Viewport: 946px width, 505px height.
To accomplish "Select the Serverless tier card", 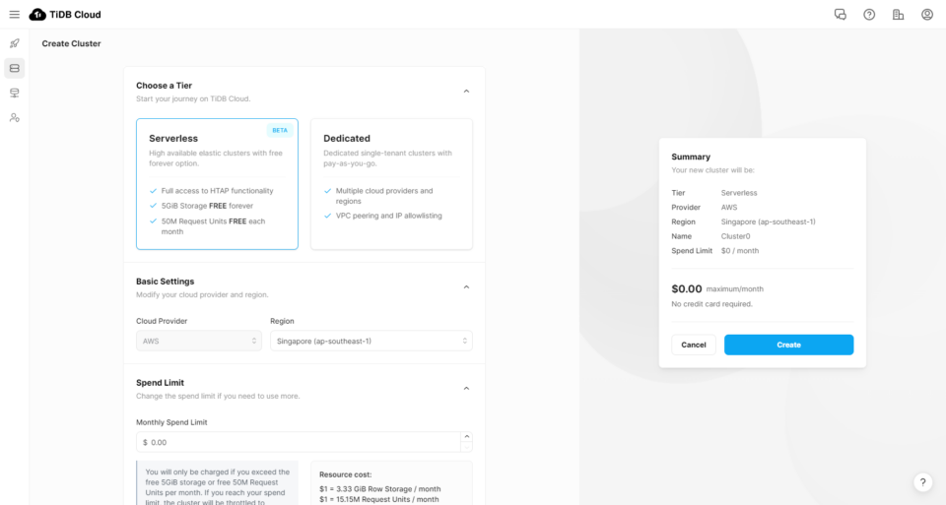I will [217, 184].
